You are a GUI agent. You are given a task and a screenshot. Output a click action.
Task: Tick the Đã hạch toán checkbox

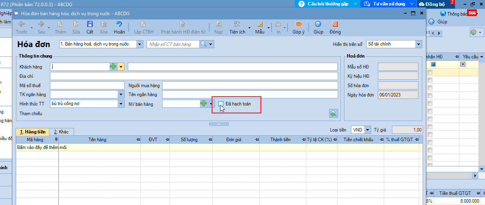click(x=220, y=104)
